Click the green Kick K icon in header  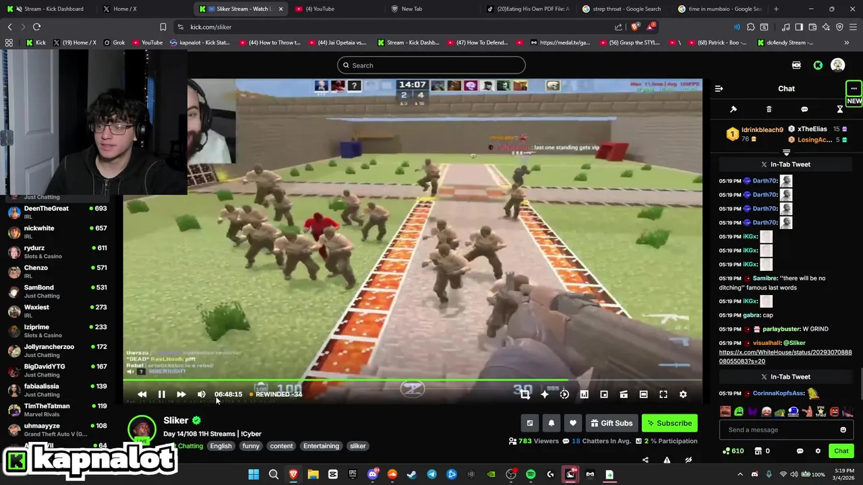pyautogui.click(x=818, y=65)
